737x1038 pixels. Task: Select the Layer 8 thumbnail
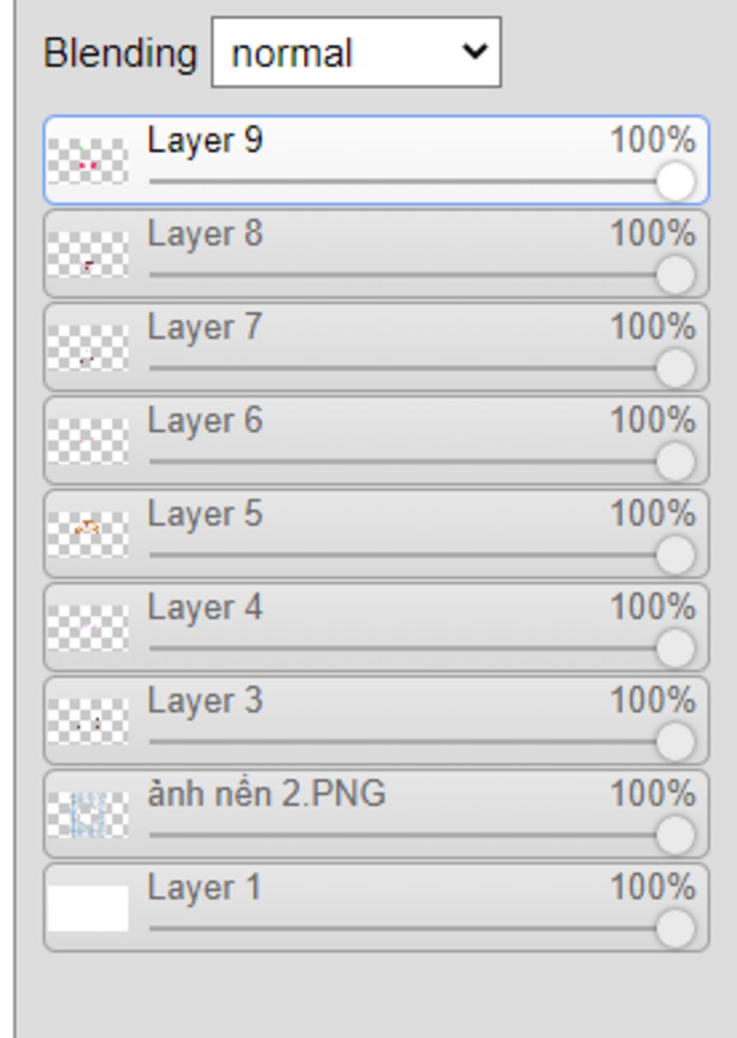pyautogui.click(x=88, y=254)
